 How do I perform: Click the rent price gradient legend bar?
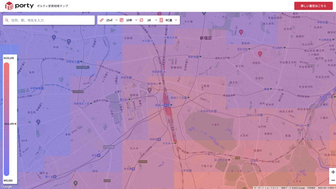pos(6,119)
